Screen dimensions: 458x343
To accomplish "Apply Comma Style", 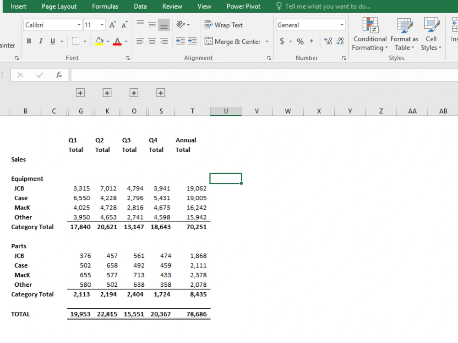I will pos(311,42).
